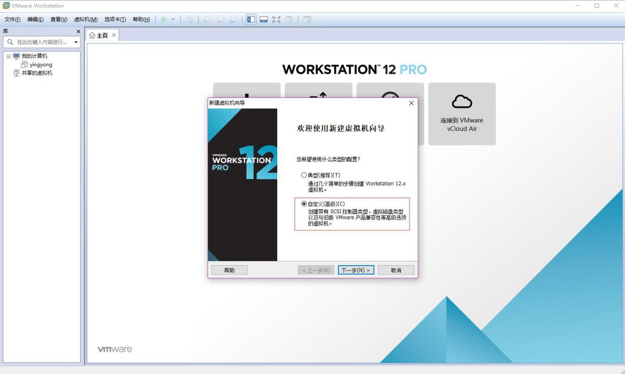Click the snapshot manager toolbar icon
The width and height of the screenshot is (625, 374).
pos(233,19)
